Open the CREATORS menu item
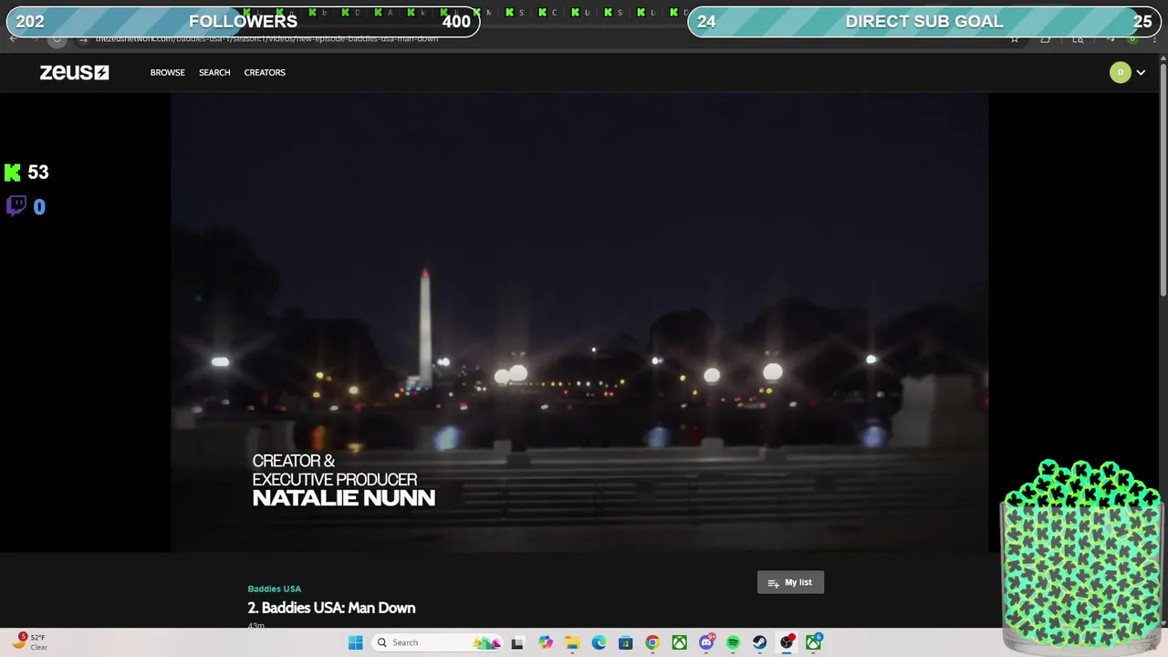 tap(265, 72)
